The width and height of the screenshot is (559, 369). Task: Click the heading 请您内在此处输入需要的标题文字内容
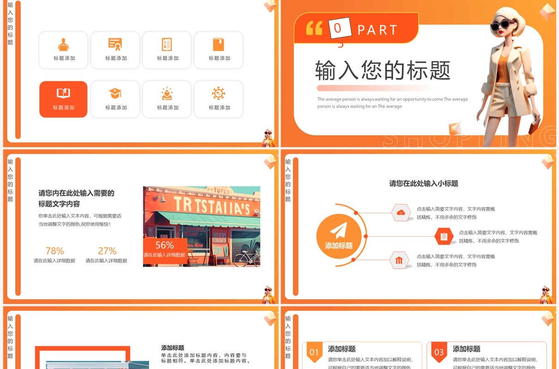pyautogui.click(x=76, y=198)
